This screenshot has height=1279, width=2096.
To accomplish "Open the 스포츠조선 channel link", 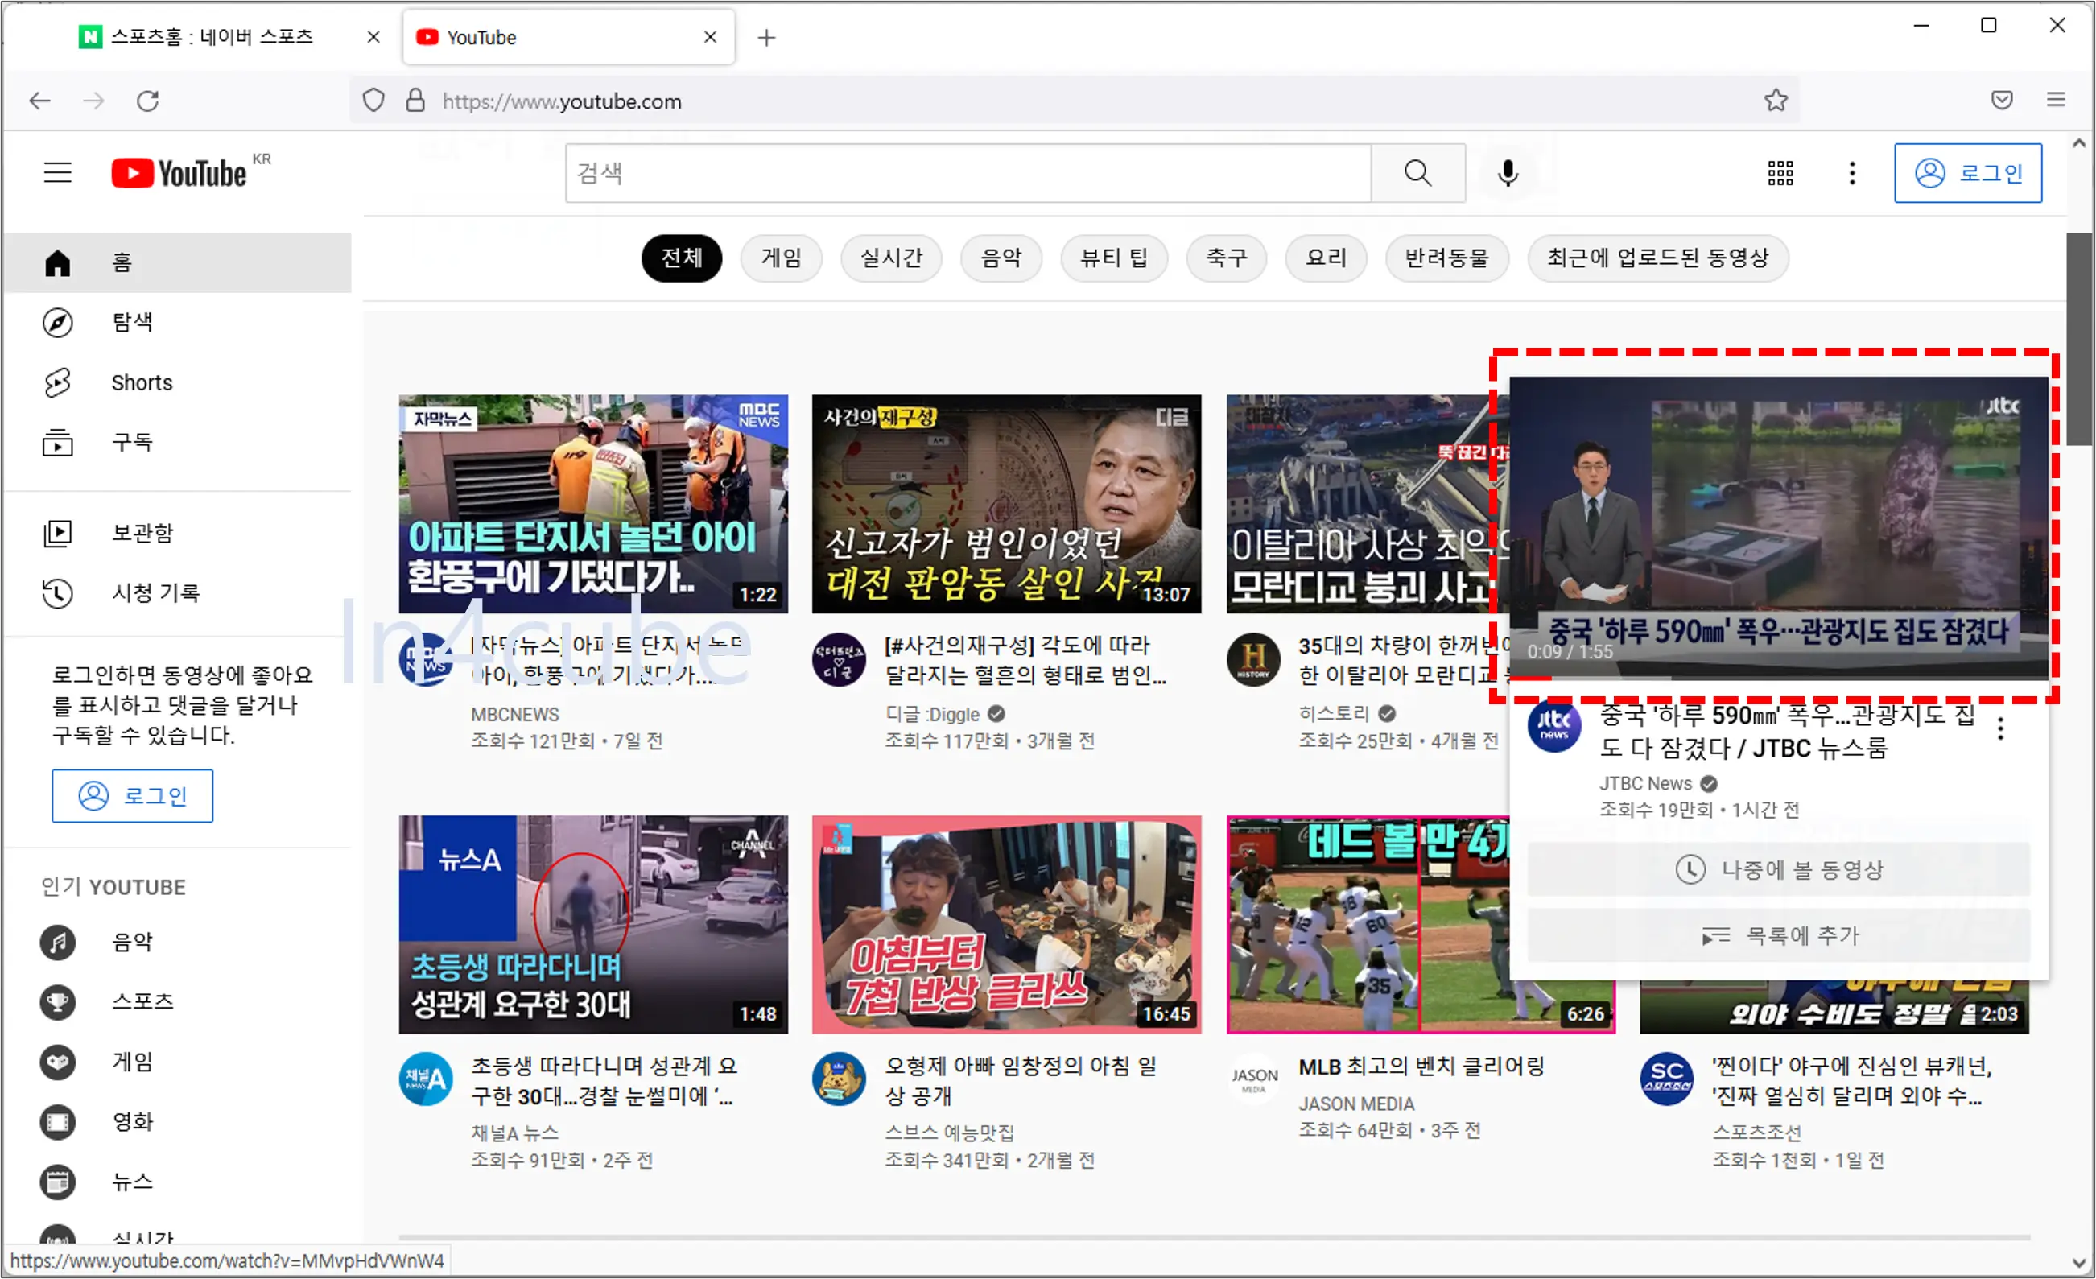I will [x=1756, y=1133].
